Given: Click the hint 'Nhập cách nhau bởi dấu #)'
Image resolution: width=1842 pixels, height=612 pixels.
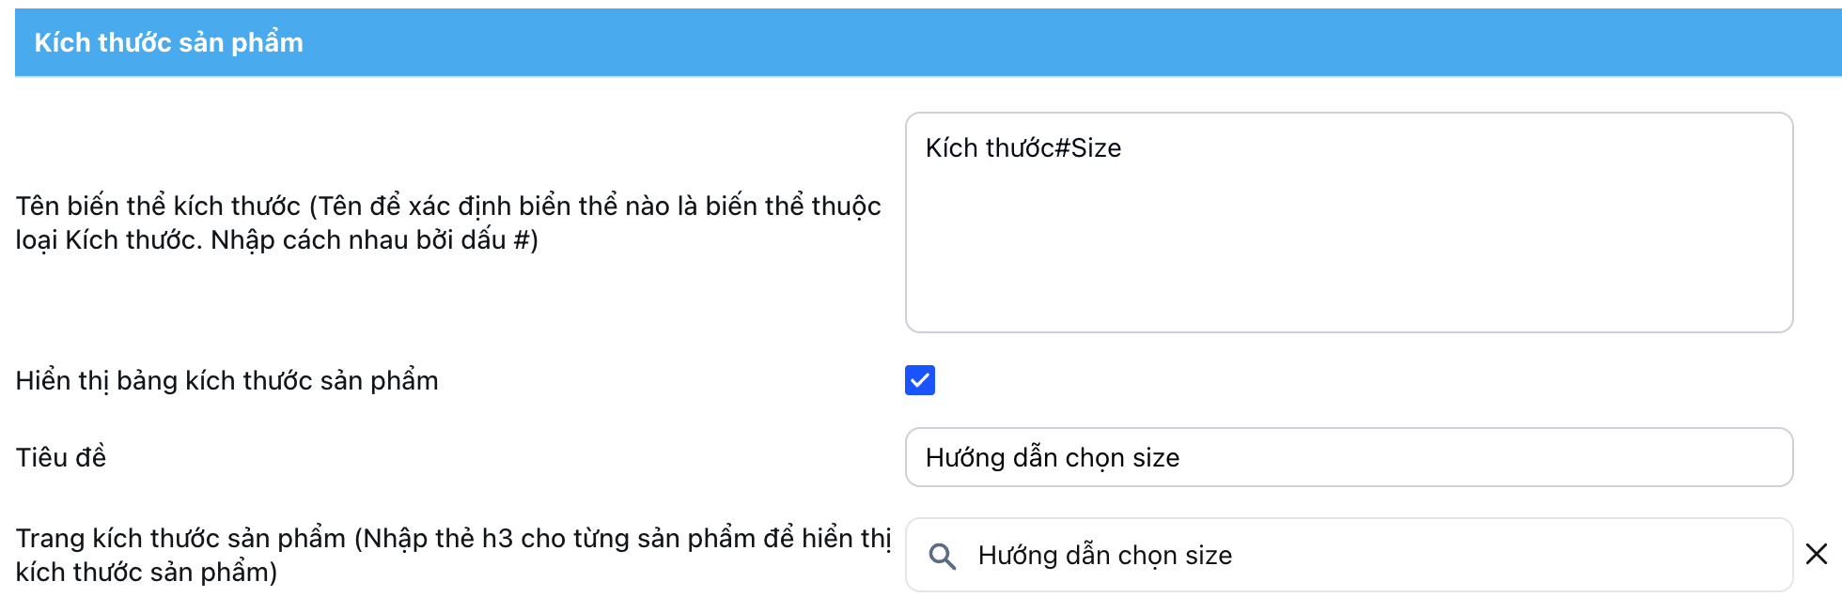Looking at the screenshot, I should [x=374, y=240].
